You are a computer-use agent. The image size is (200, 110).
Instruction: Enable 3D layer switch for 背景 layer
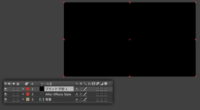106,99
